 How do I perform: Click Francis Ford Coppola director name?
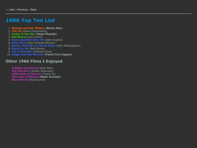[58, 54]
